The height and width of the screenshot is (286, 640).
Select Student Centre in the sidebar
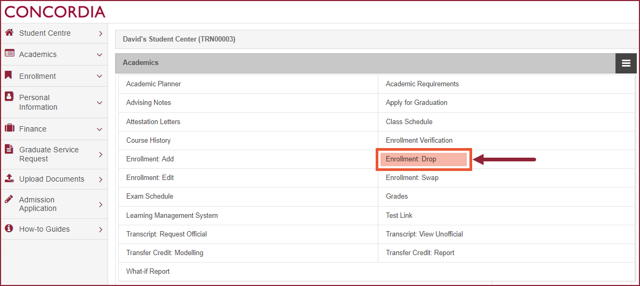45,33
